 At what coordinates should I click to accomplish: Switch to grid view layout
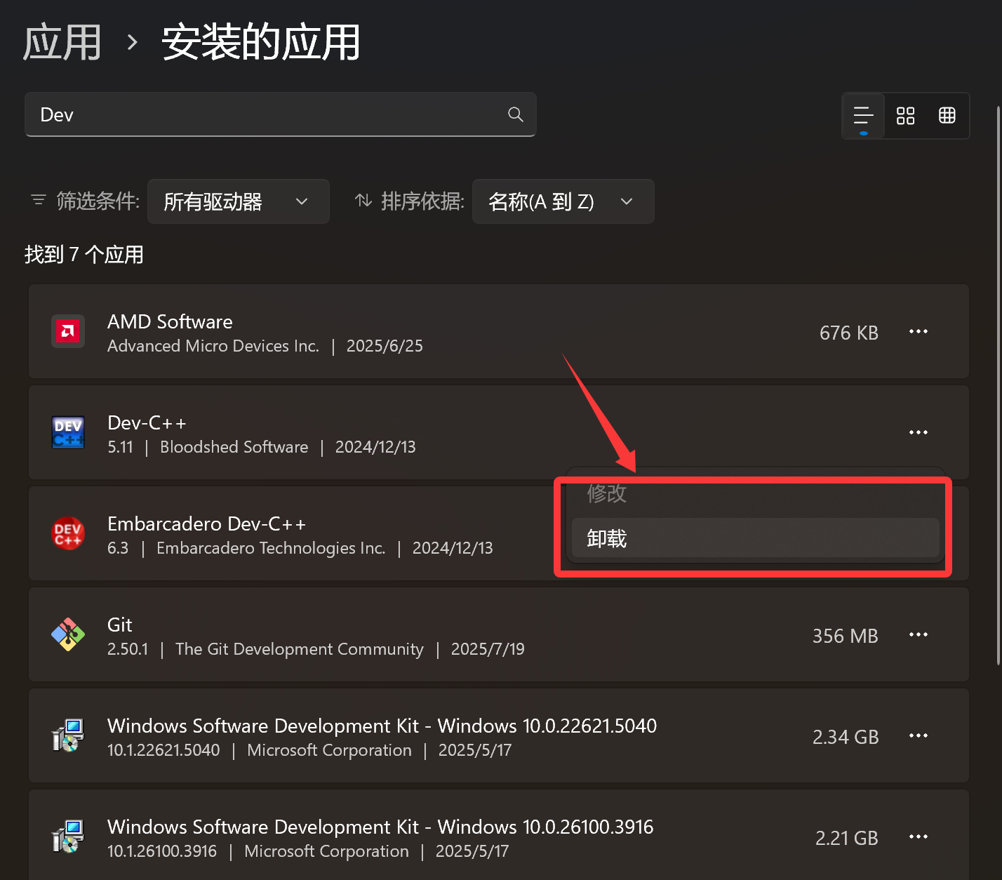coord(905,116)
